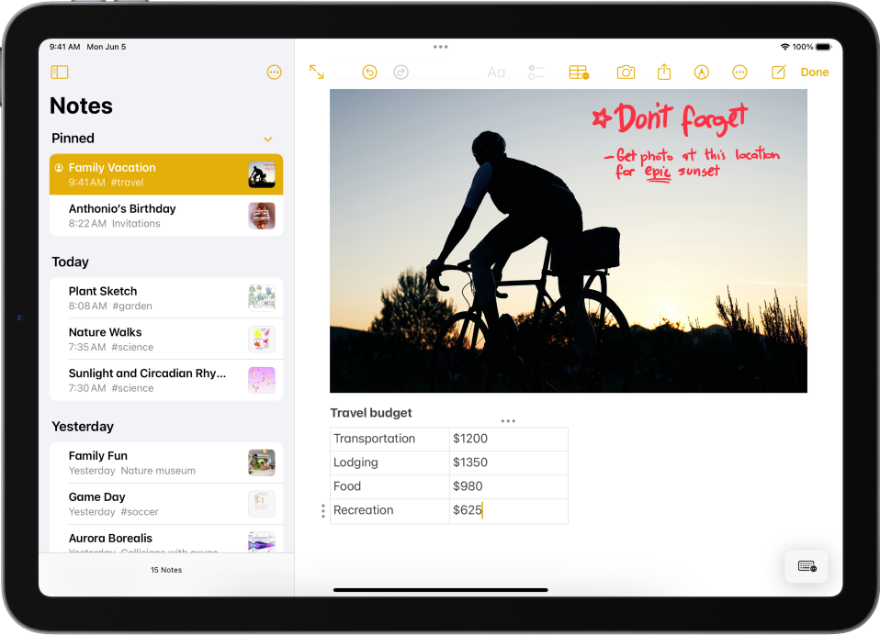Tap the Wi-Fi status icon
Image resolution: width=880 pixels, height=635 pixels.
[784, 47]
